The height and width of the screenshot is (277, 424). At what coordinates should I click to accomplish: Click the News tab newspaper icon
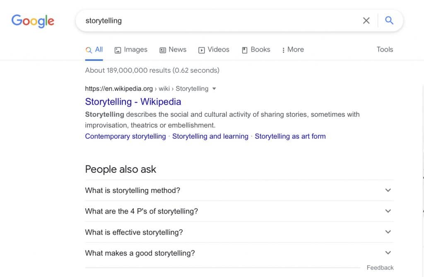(x=162, y=49)
